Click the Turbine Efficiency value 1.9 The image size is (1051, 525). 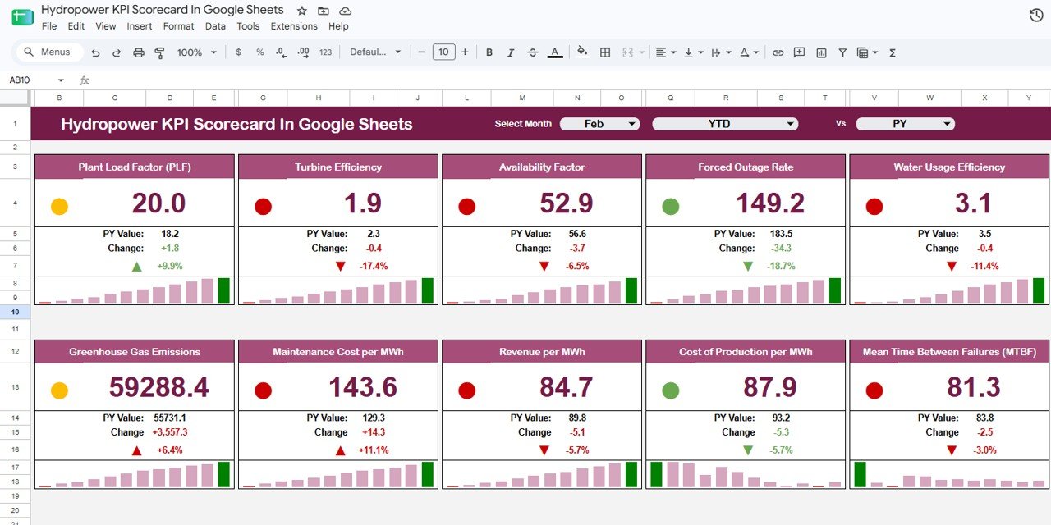[x=363, y=203]
